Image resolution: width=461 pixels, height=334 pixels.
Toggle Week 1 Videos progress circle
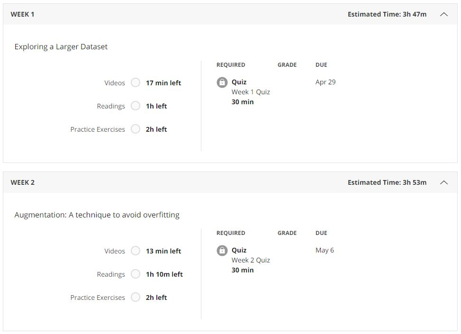coord(136,83)
